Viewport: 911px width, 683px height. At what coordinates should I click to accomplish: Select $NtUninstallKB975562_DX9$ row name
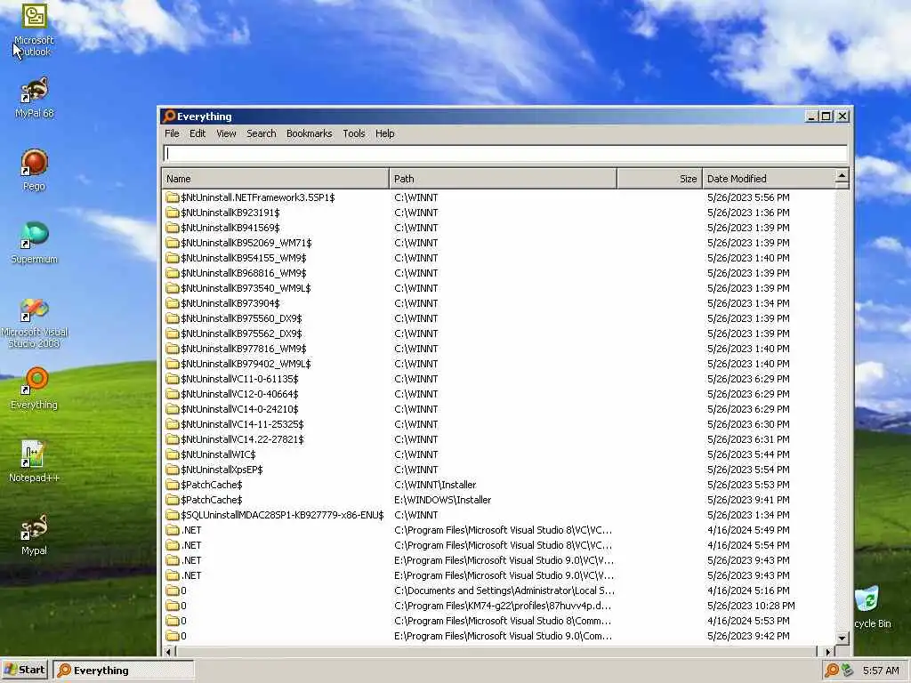[x=241, y=333]
